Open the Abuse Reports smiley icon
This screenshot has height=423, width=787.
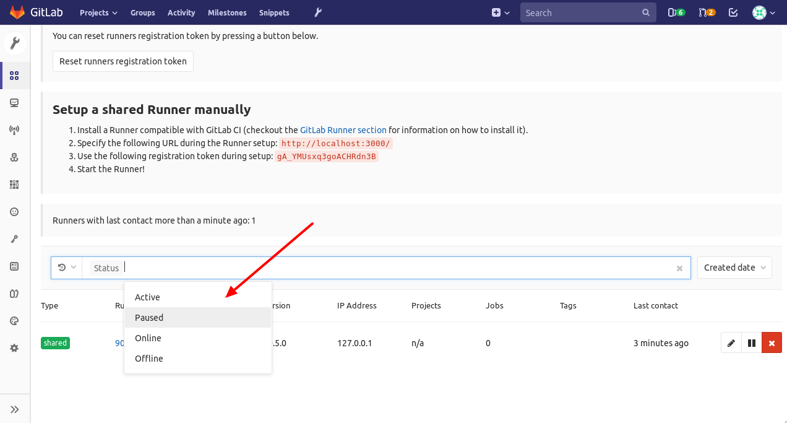(15, 211)
